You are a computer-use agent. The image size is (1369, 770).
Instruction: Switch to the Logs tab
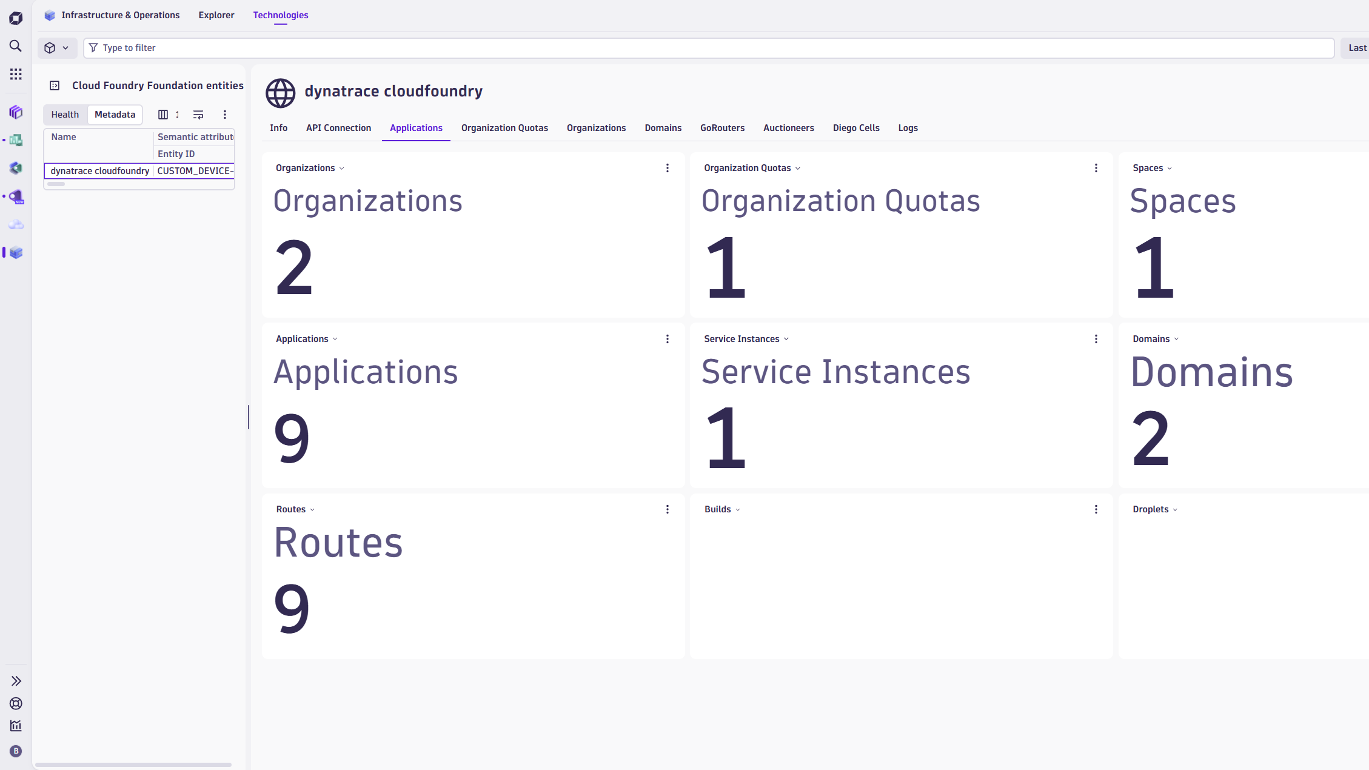pos(908,128)
